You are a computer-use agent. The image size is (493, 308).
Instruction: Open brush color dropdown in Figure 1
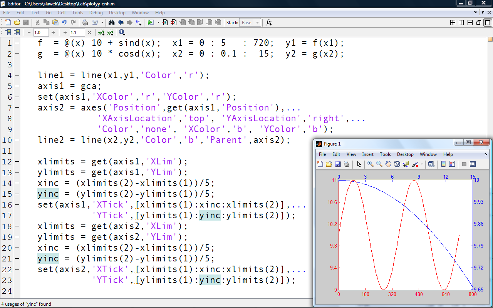coord(422,164)
